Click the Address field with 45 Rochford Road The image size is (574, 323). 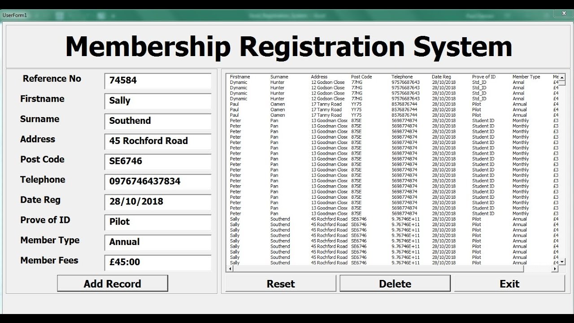click(x=158, y=142)
